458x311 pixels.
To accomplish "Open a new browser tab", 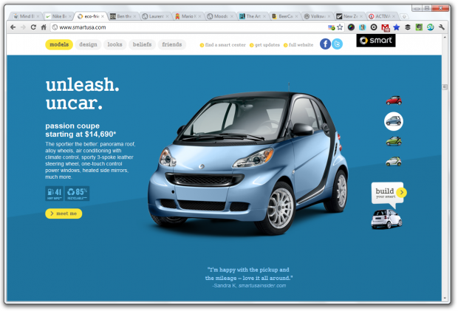I will 404,16.
